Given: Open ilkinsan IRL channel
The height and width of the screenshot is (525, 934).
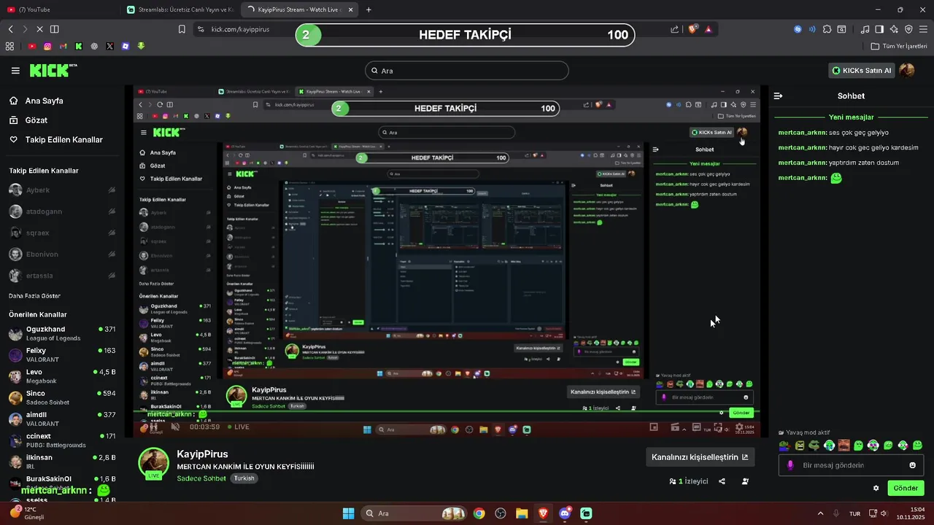Looking at the screenshot, I should click(x=62, y=462).
